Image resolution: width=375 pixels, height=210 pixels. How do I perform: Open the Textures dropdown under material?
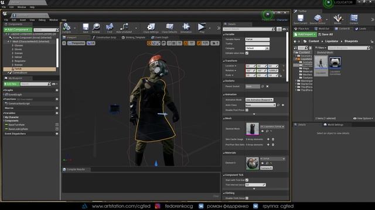(x=266, y=168)
